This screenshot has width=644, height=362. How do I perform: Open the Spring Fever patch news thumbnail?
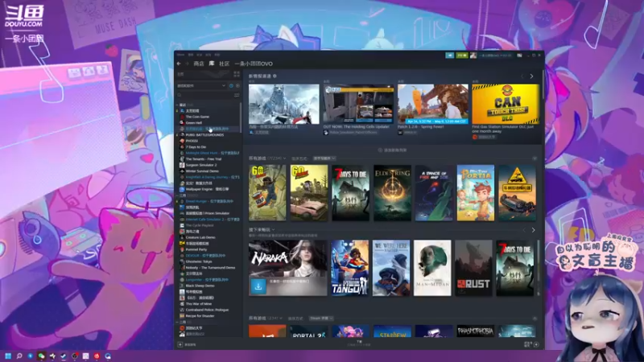click(x=432, y=104)
